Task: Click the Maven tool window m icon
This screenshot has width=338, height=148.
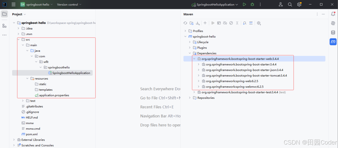Action: [x=333, y=42]
